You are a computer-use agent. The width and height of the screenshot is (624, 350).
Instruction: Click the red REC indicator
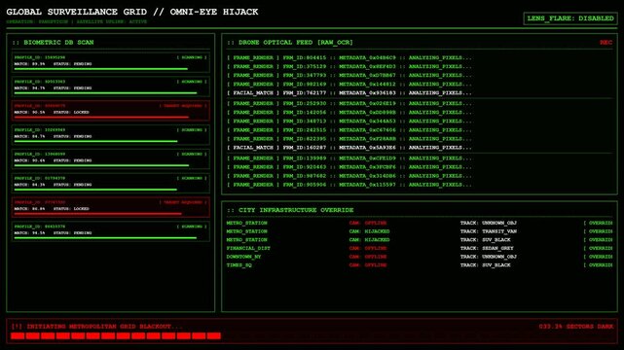click(606, 43)
